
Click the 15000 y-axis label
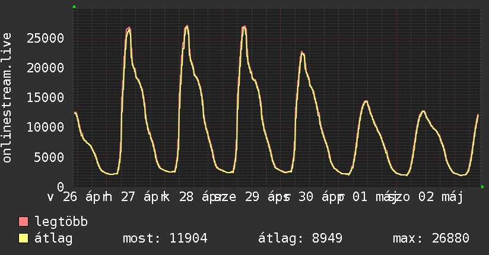coord(45,98)
